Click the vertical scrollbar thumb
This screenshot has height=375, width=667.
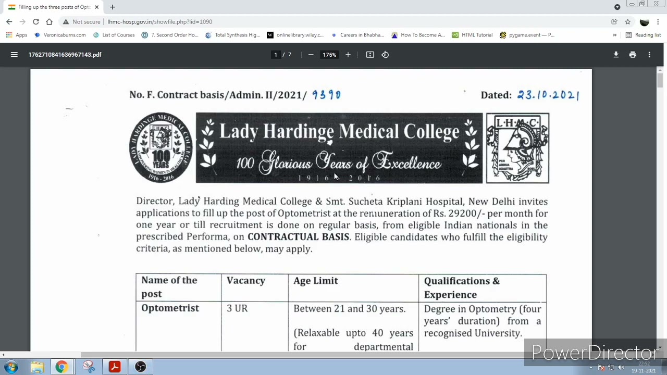click(x=660, y=80)
